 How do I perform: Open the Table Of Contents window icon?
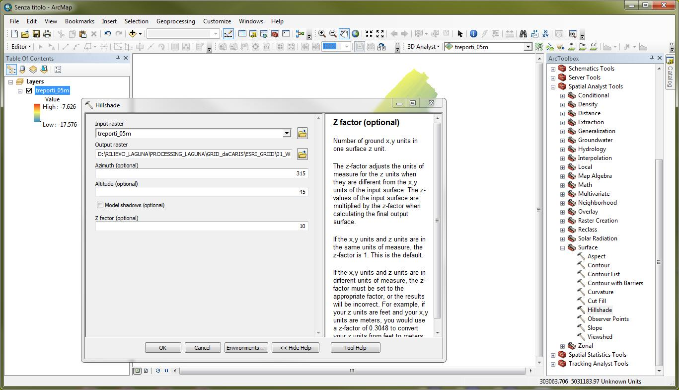242,34
